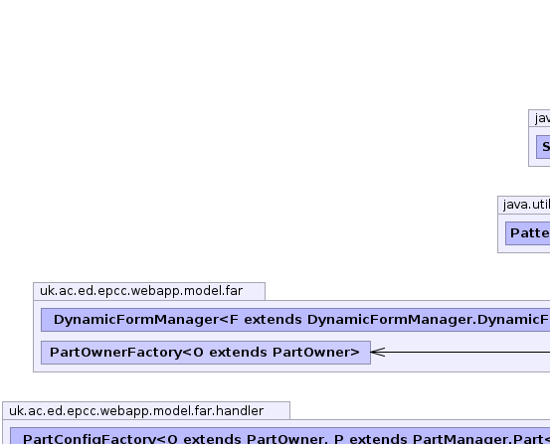Select the association line entering PartOwnerFactory
This screenshot has height=444, width=550.
[466, 353]
